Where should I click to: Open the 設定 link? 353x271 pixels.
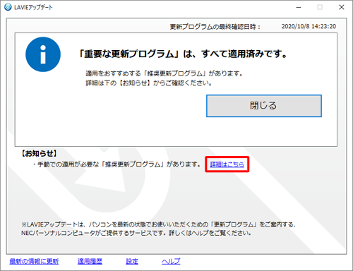click(132, 261)
